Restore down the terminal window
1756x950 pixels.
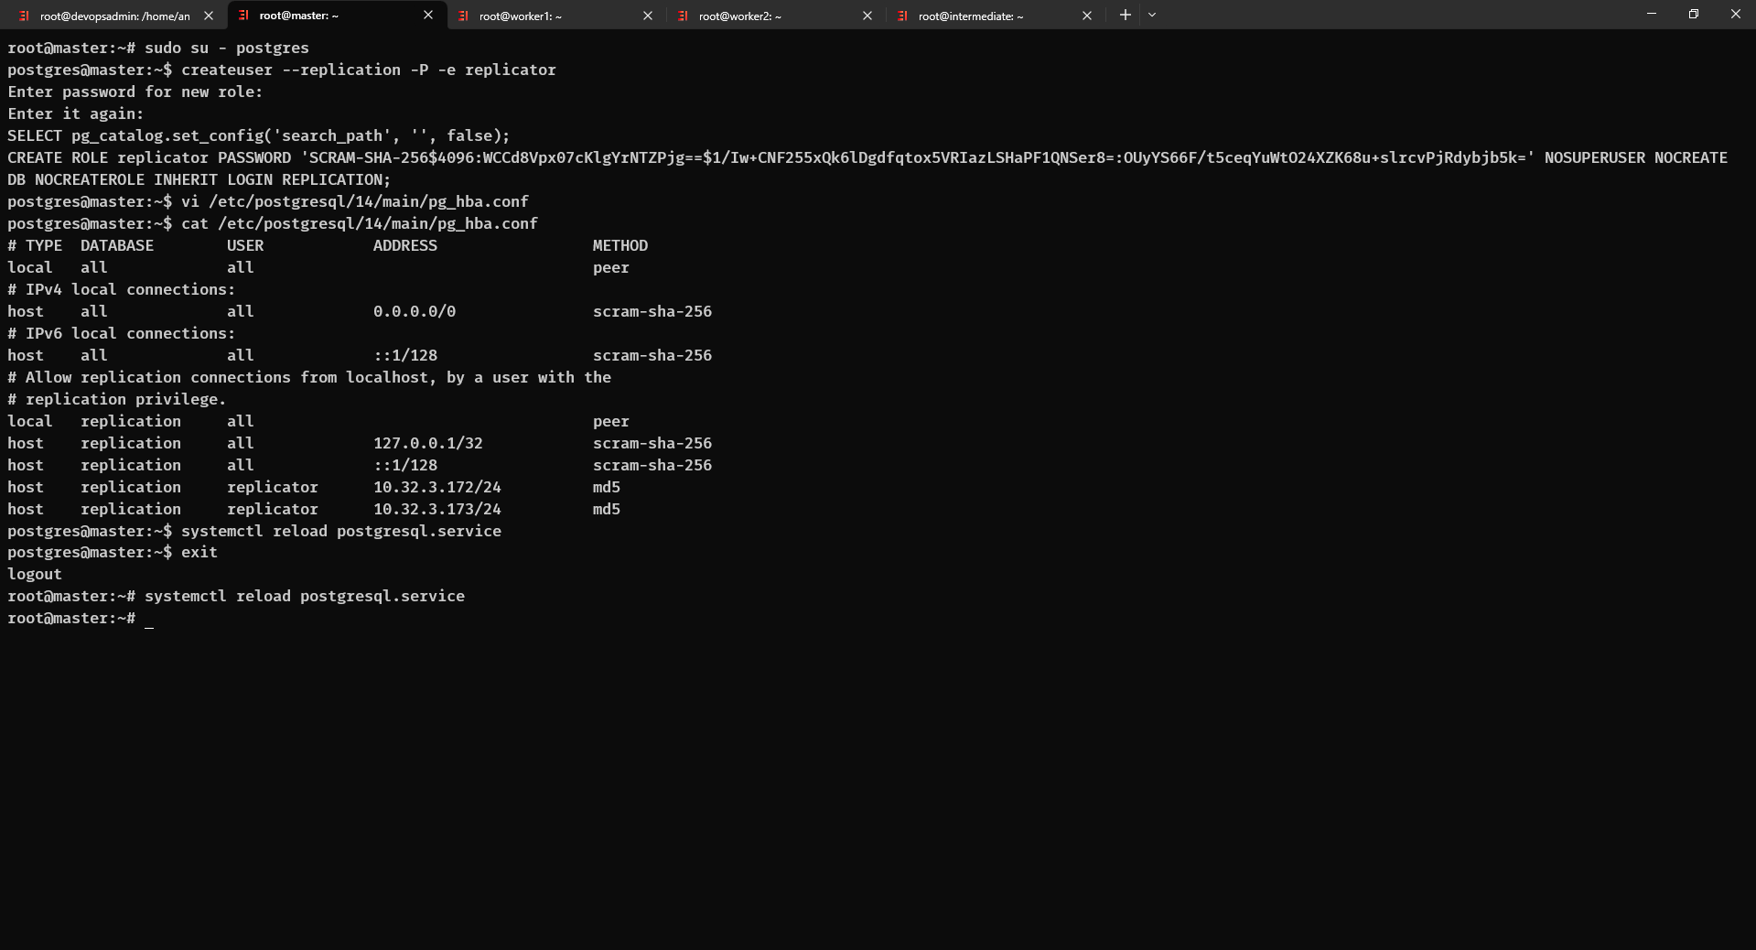pos(1694,14)
